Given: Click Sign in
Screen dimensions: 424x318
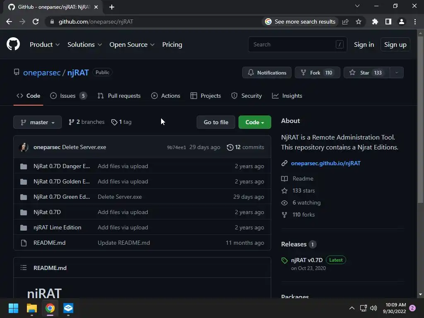Looking at the screenshot, I should 364,45.
